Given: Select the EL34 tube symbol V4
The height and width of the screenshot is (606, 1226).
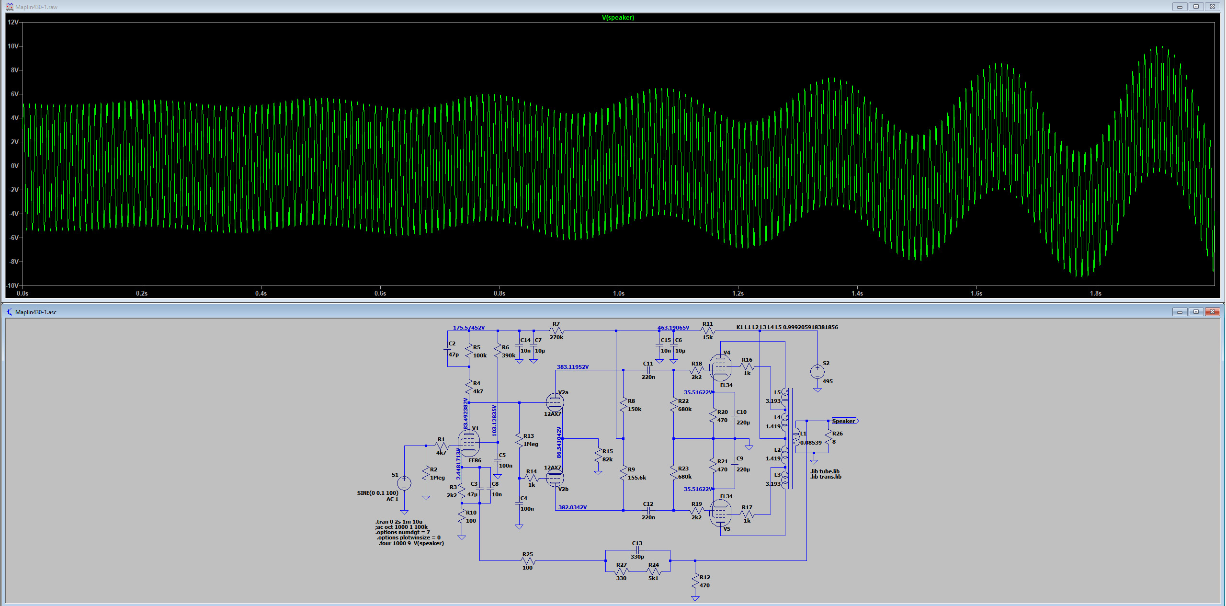Looking at the screenshot, I should point(720,368).
